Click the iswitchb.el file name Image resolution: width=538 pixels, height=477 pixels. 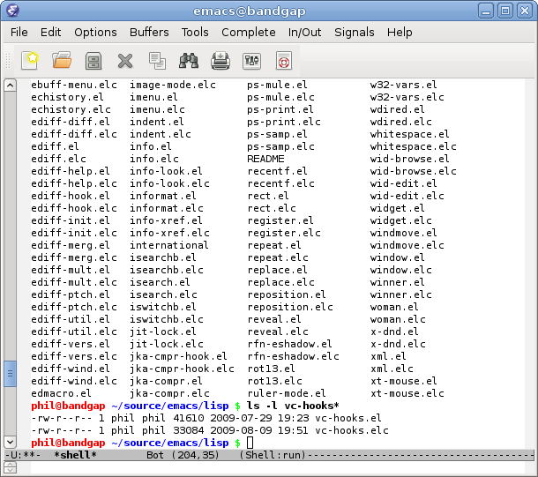click(x=162, y=307)
